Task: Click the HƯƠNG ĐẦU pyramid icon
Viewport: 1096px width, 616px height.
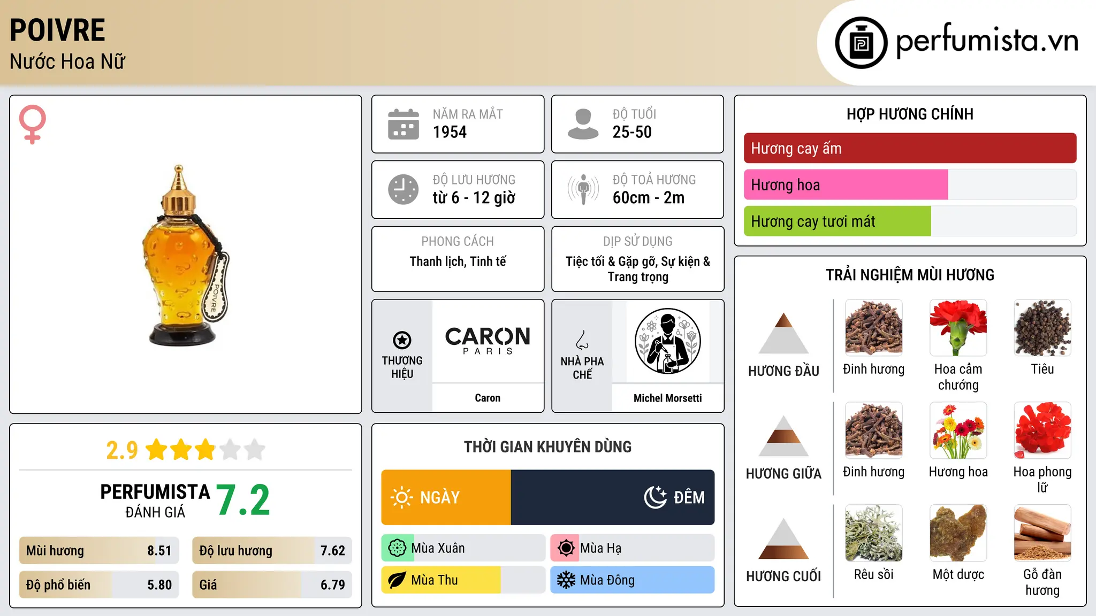Action: [x=783, y=333]
